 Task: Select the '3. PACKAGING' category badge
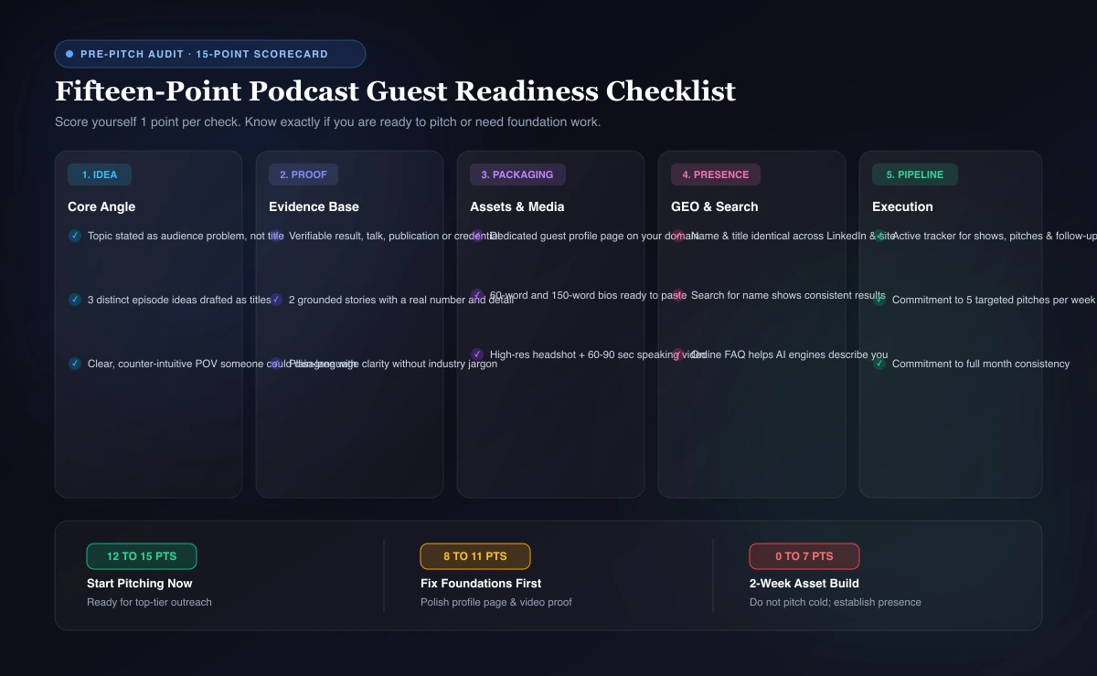pos(517,174)
